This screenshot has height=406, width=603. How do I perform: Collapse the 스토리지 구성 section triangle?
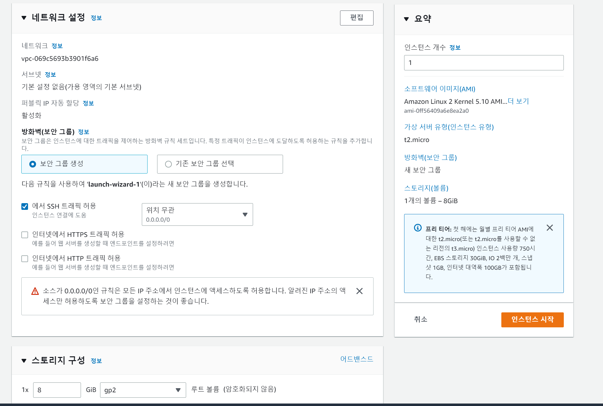[x=24, y=361]
